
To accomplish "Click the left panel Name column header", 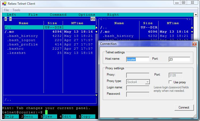I will 23,23.
